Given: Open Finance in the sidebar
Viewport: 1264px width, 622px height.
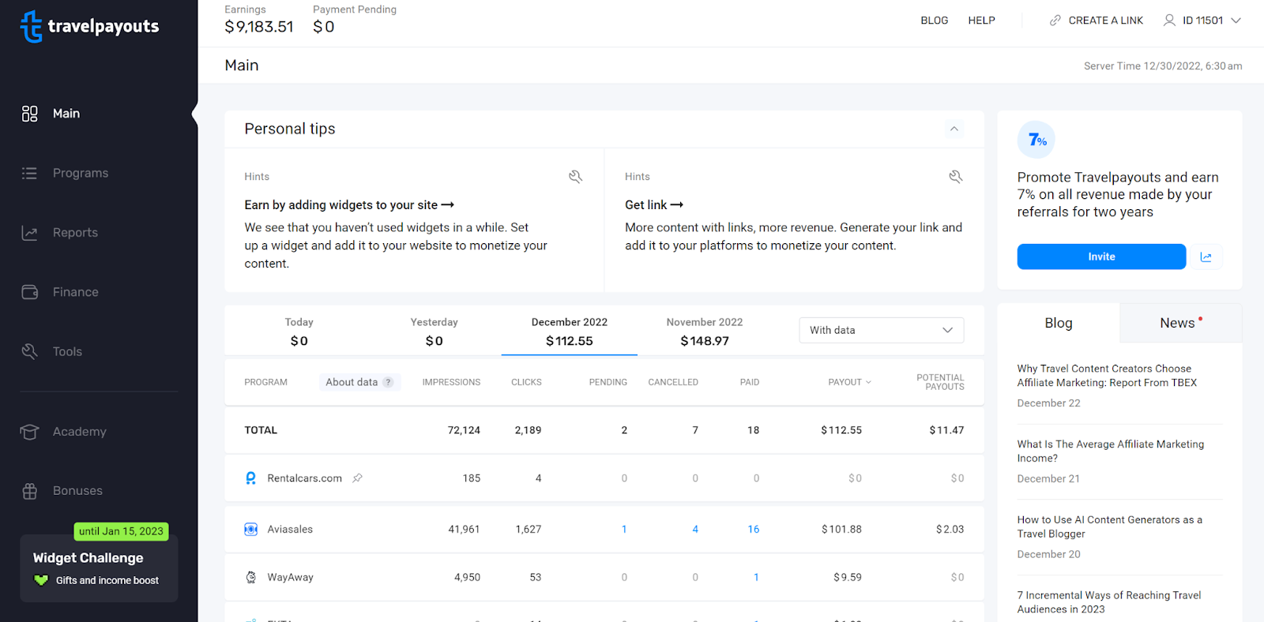Looking at the screenshot, I should pos(76,292).
